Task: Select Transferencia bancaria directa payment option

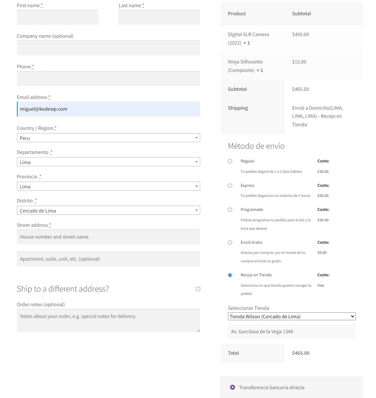Action: point(232,387)
